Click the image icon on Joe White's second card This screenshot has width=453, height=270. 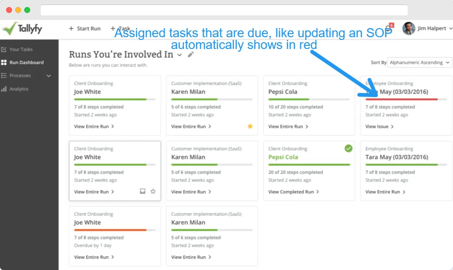142,191
